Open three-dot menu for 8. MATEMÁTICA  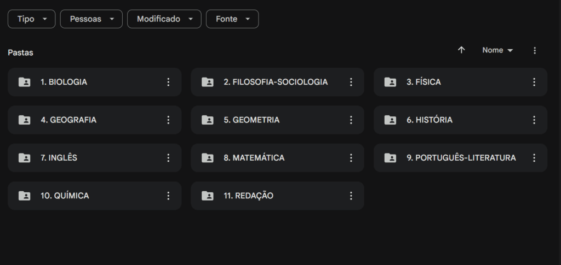[351, 158]
